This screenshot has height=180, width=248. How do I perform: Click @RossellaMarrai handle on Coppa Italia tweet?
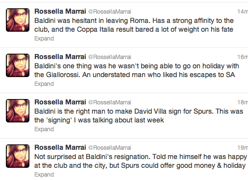pos(110,12)
